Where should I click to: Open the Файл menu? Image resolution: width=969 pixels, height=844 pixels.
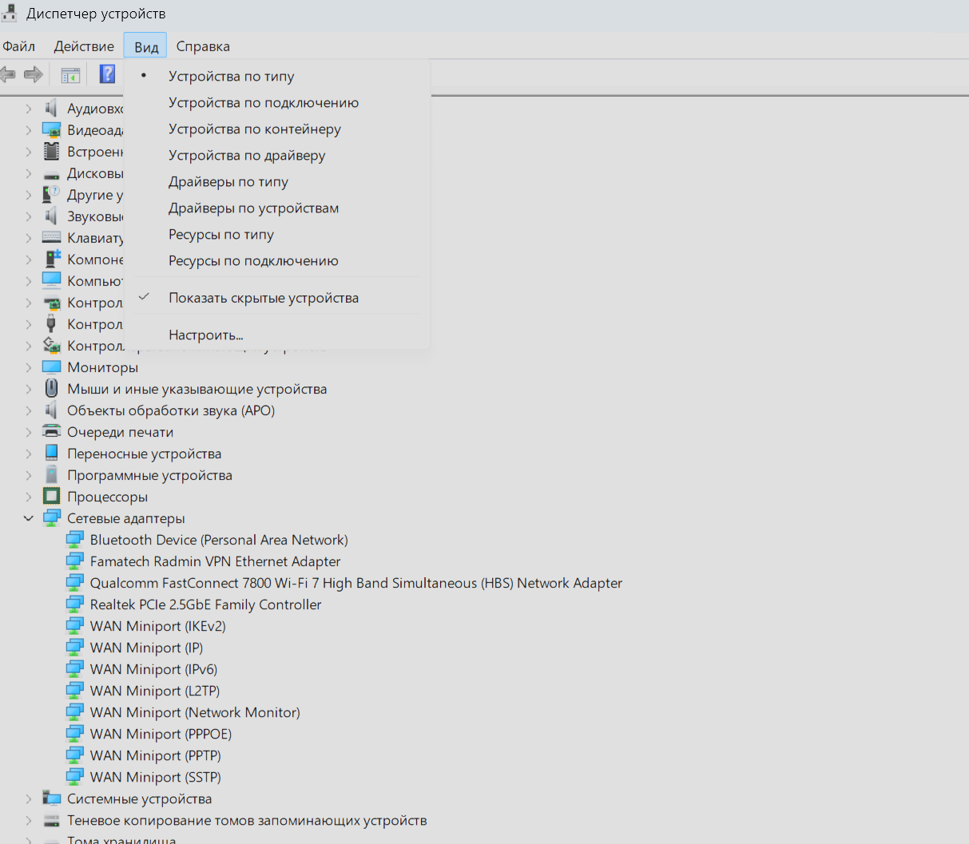click(x=19, y=46)
